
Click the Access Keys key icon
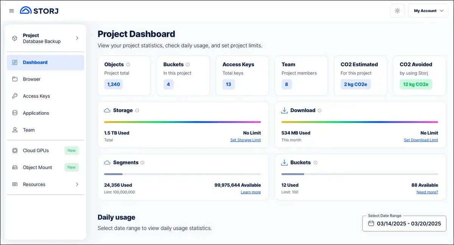tap(15, 96)
